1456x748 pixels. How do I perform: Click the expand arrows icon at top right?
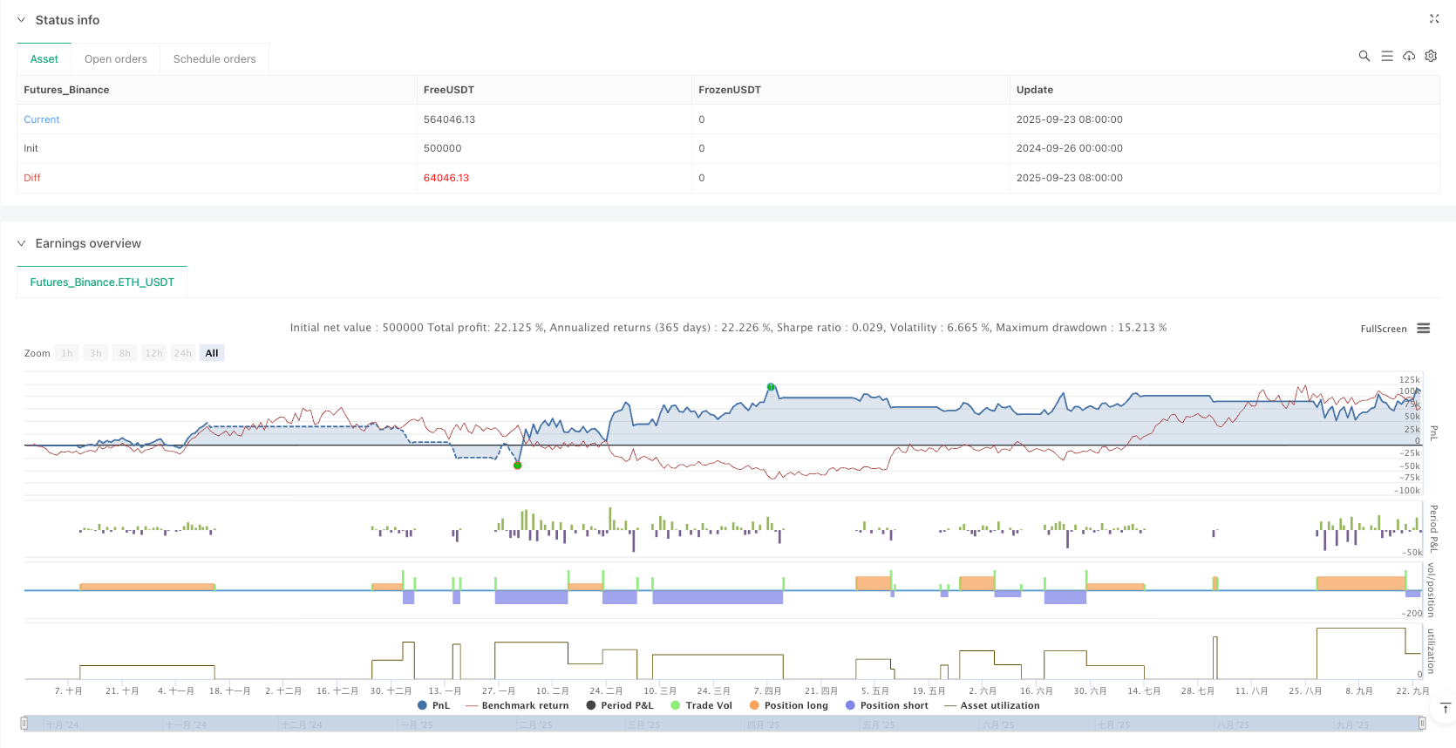(x=1434, y=19)
